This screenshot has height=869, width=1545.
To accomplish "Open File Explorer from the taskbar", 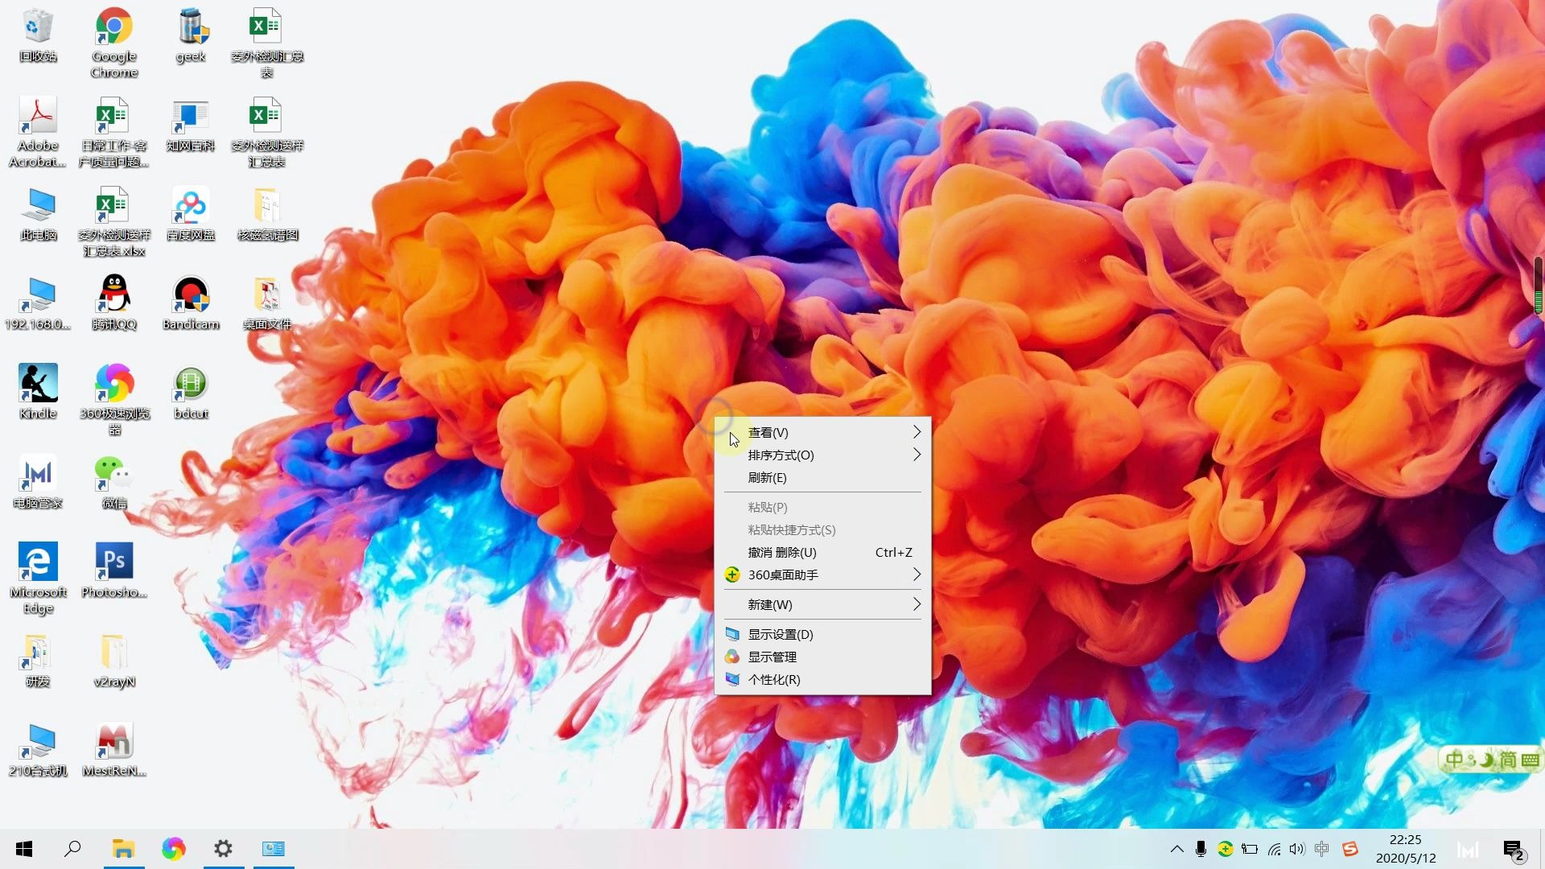I will (123, 849).
